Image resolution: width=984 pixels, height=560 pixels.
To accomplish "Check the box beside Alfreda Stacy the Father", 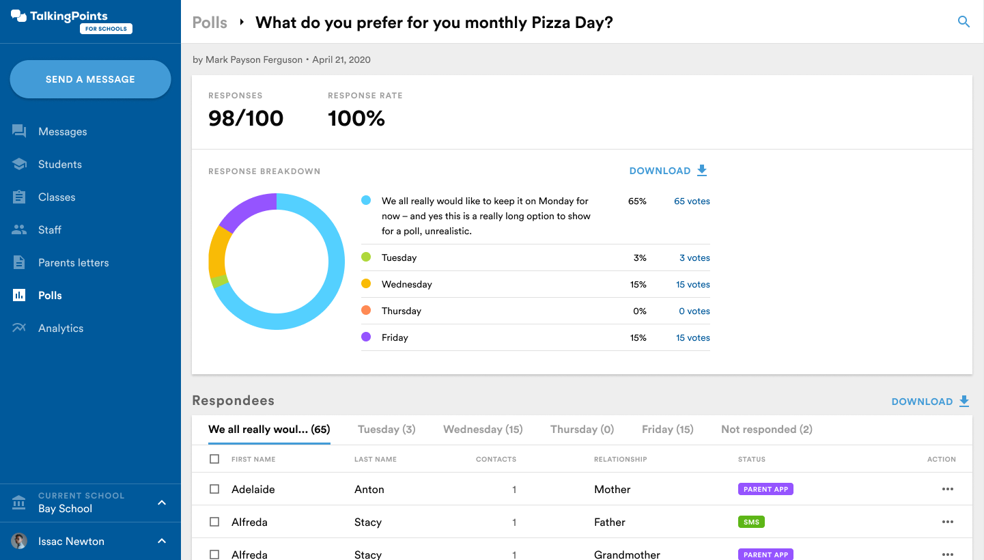I will point(214,522).
